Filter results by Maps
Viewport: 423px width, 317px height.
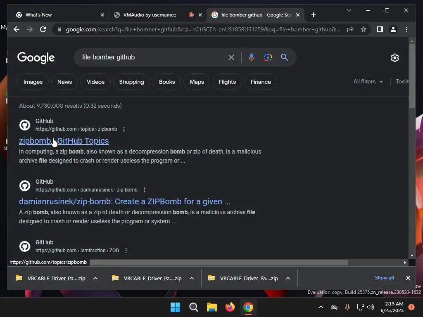(197, 82)
